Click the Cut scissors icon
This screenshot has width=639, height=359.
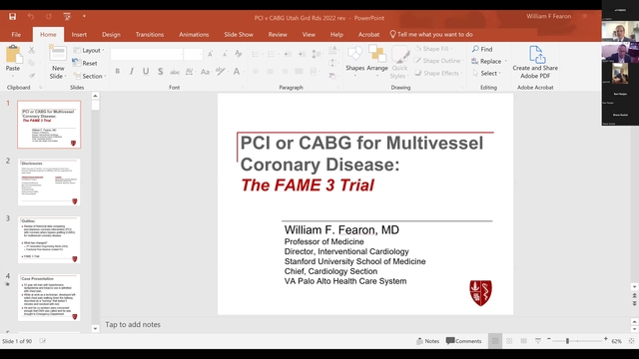click(31, 50)
